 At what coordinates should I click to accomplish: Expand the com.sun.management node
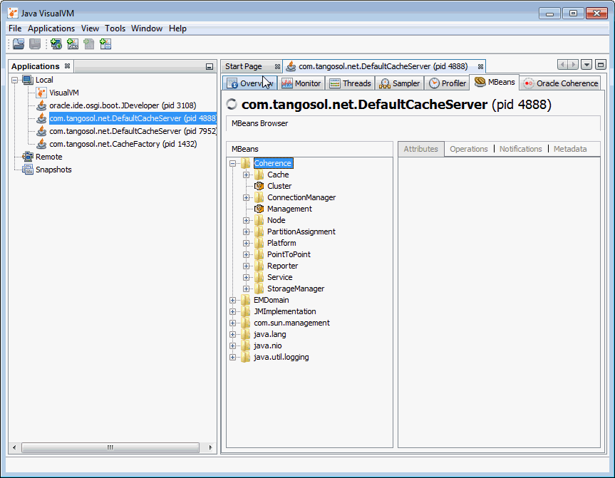tap(232, 323)
